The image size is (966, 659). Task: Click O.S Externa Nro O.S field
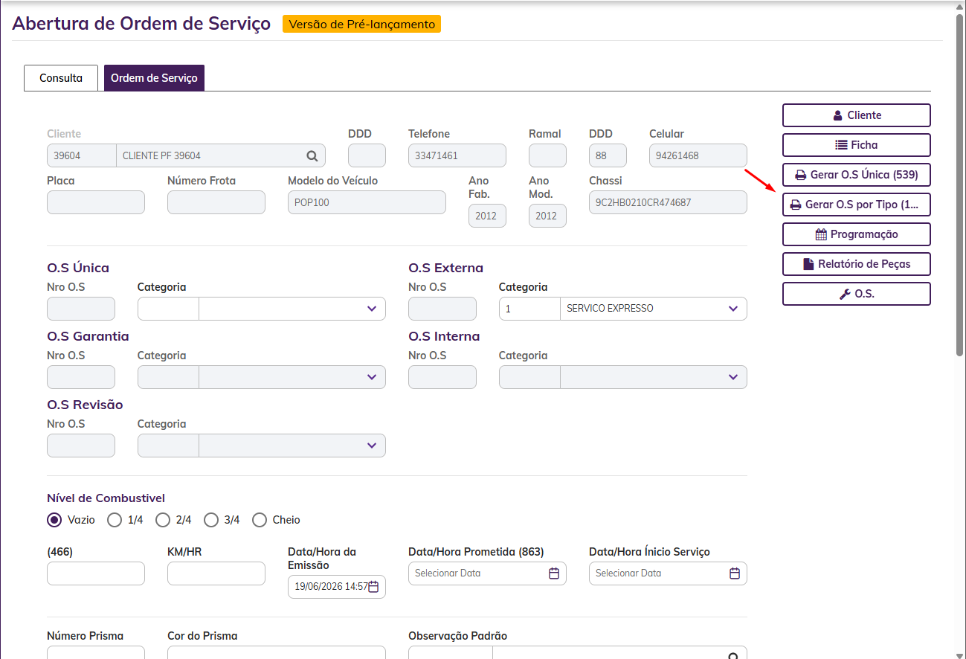442,309
